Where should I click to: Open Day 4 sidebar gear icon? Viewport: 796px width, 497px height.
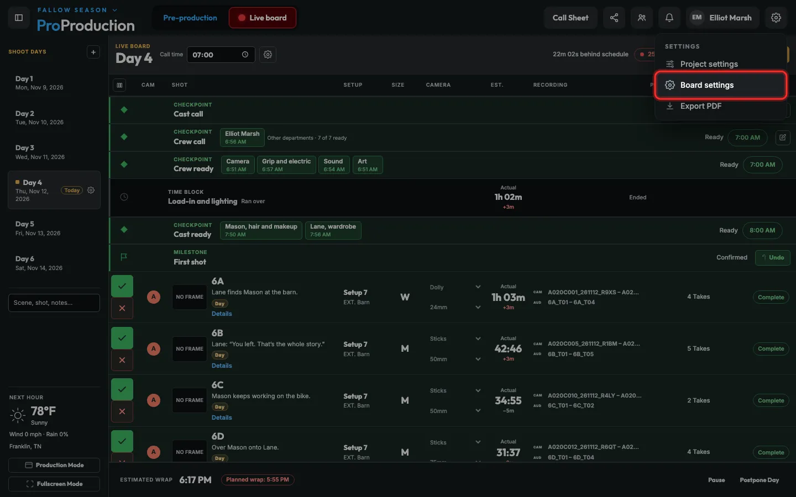tap(91, 190)
